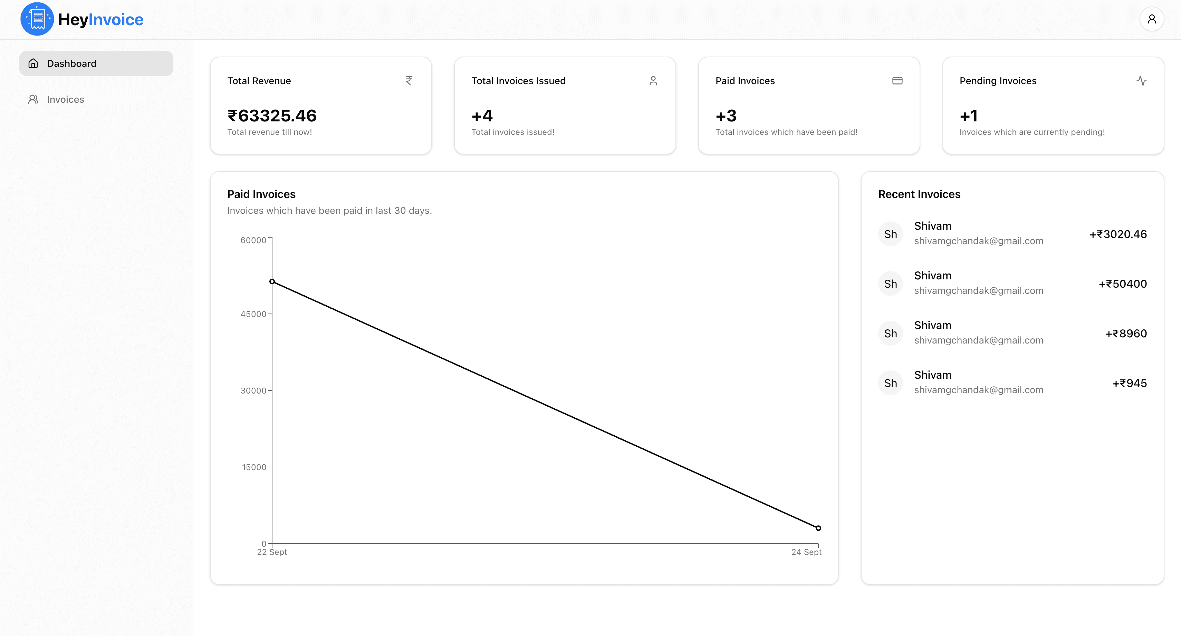Select the ₹50400 recent invoice amount

[1122, 284]
